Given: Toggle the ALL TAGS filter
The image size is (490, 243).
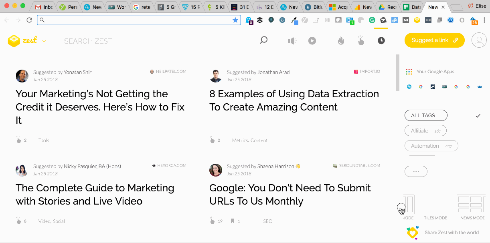Looking at the screenshot, I should pyautogui.click(x=426, y=115).
